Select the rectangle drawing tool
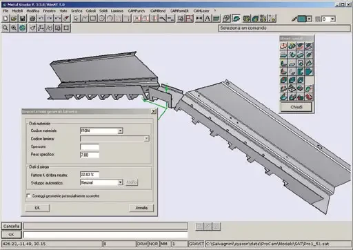The height and width of the screenshot is (250, 353). 93,19
